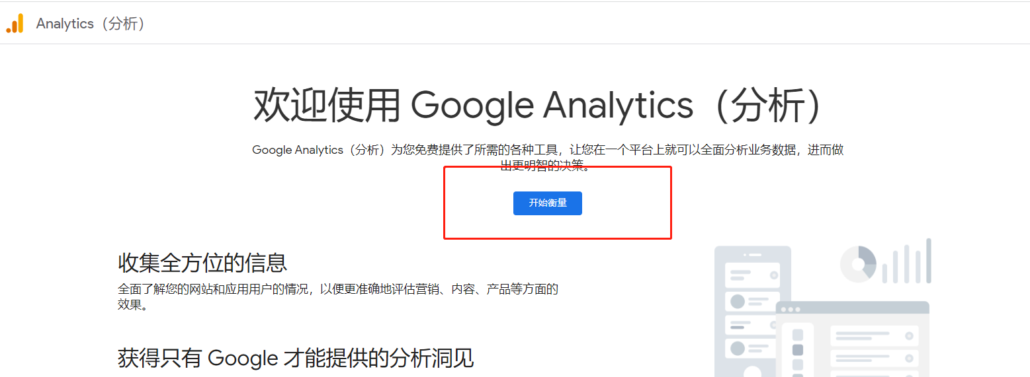
Task: Click the top card in the phone illustration
Action: point(753,275)
